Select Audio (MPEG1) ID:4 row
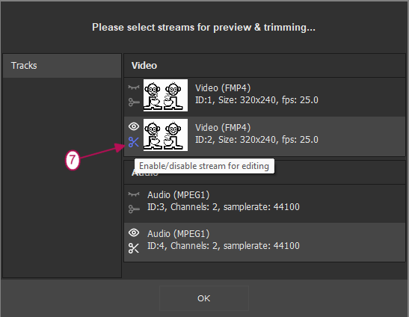The image size is (409, 317). click(265, 242)
